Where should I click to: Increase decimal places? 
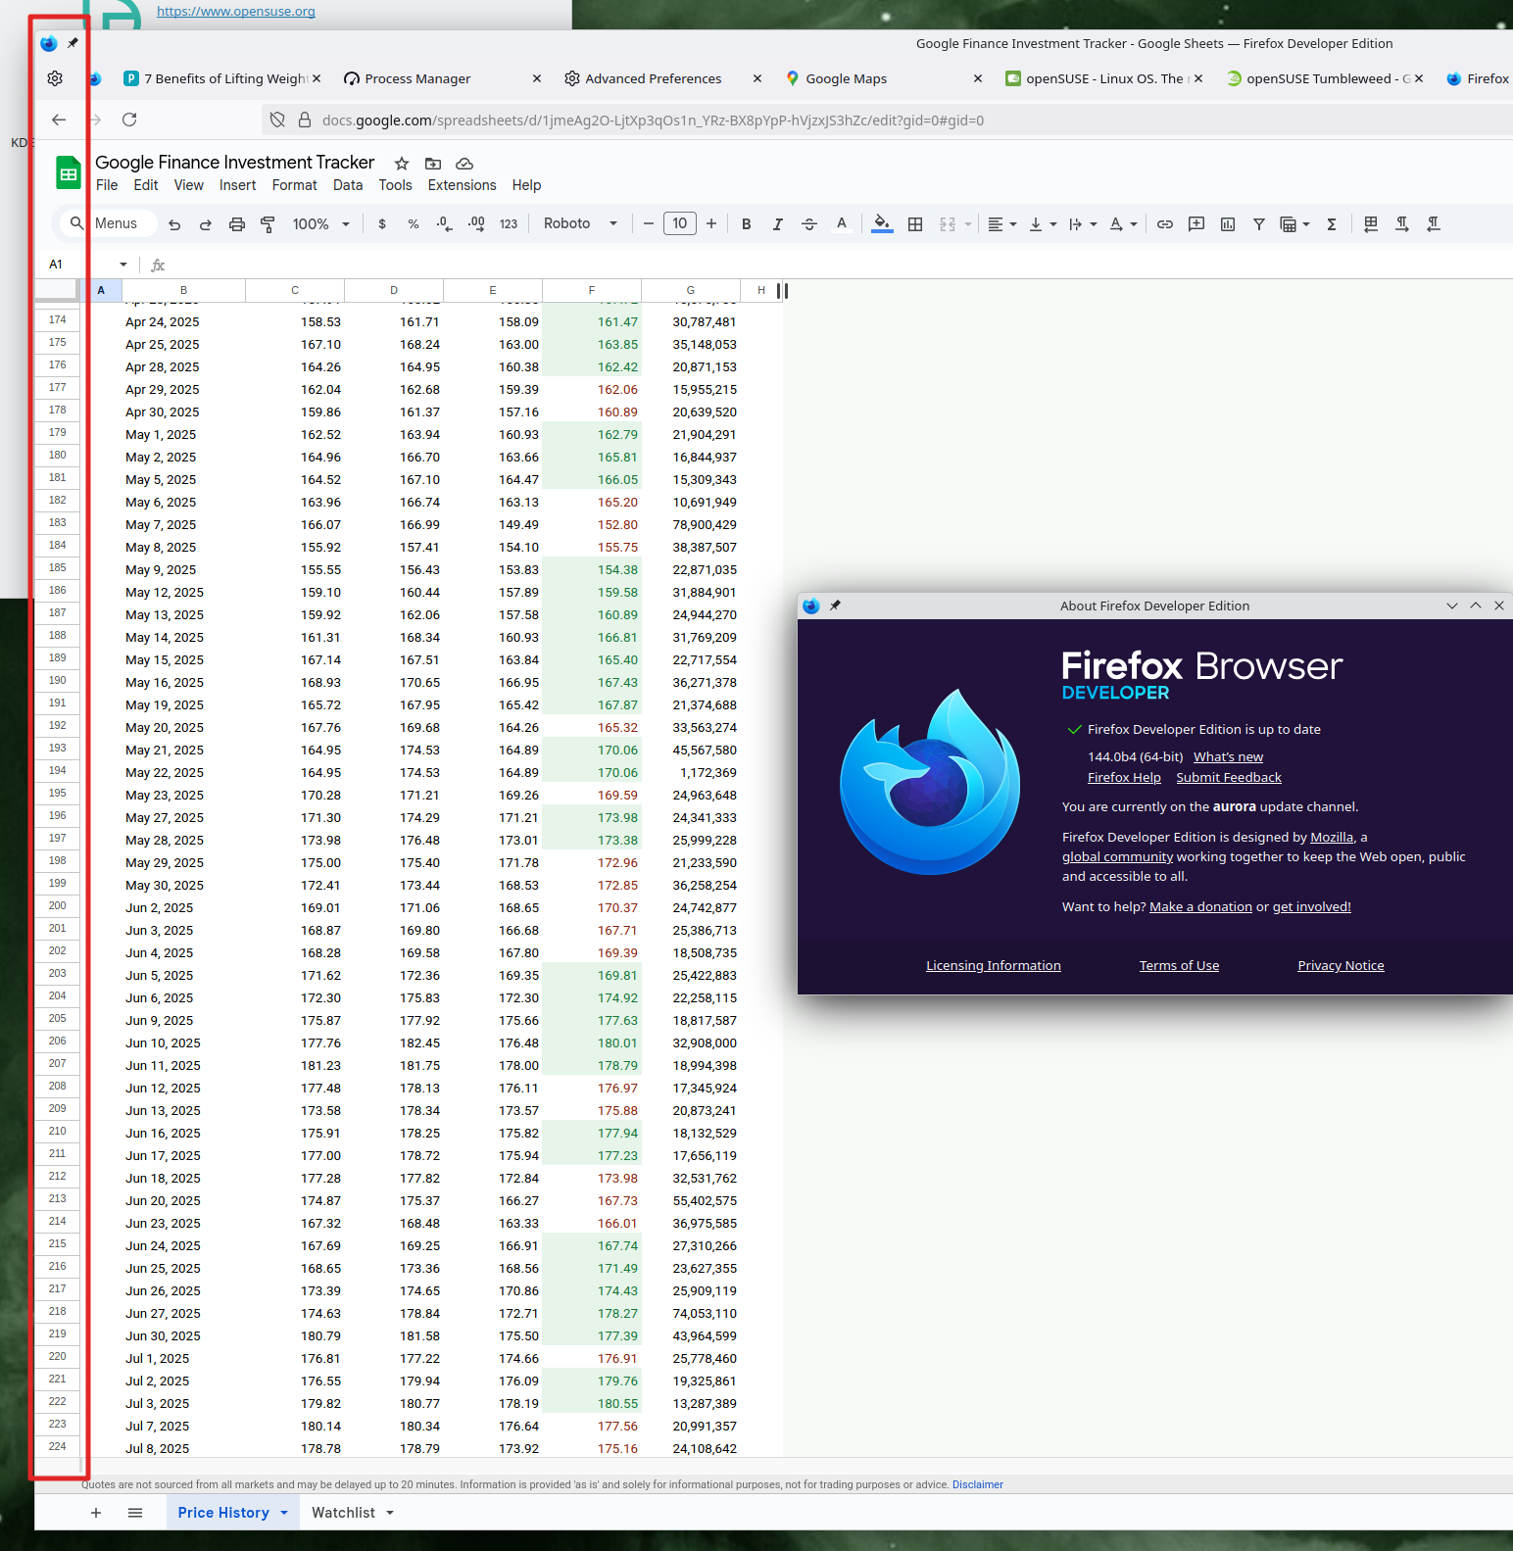[476, 224]
